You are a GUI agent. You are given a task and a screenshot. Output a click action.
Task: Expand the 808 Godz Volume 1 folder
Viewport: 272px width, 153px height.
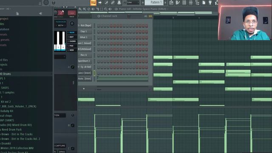(x=18, y=106)
